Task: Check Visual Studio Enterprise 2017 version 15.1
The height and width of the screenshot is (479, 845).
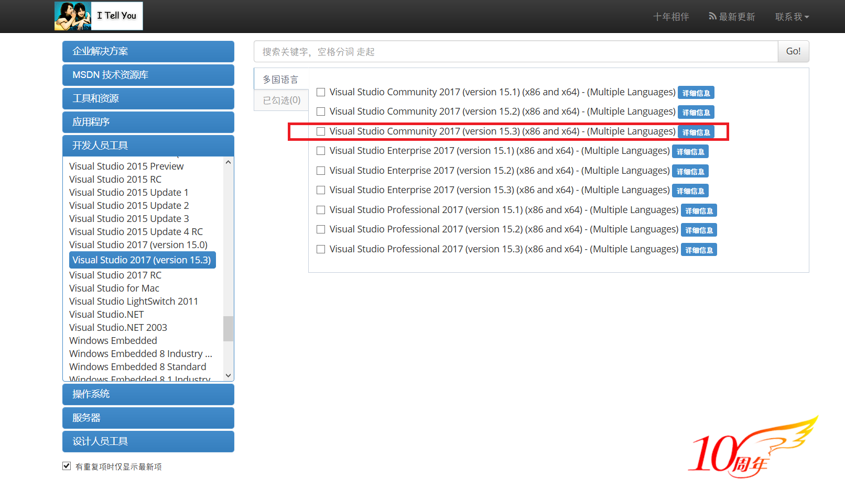Action: pos(321,151)
